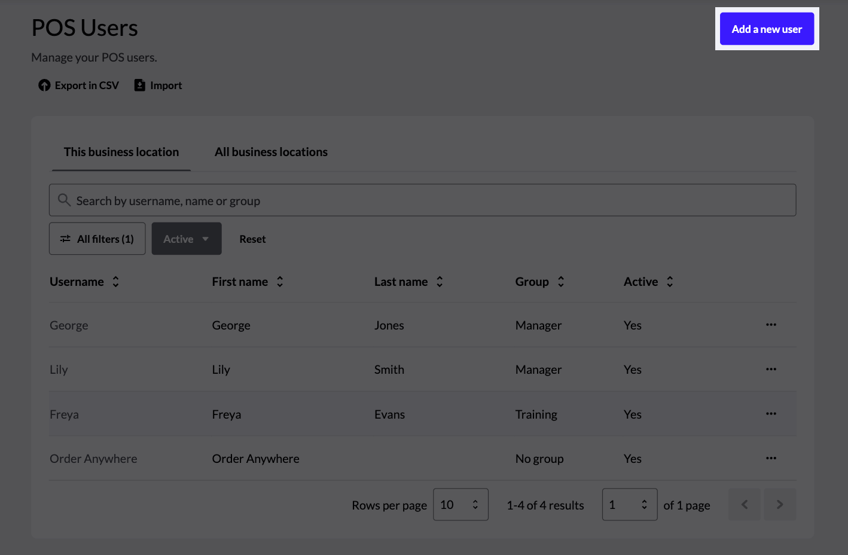
Task: Open the page number selector
Action: point(629,505)
